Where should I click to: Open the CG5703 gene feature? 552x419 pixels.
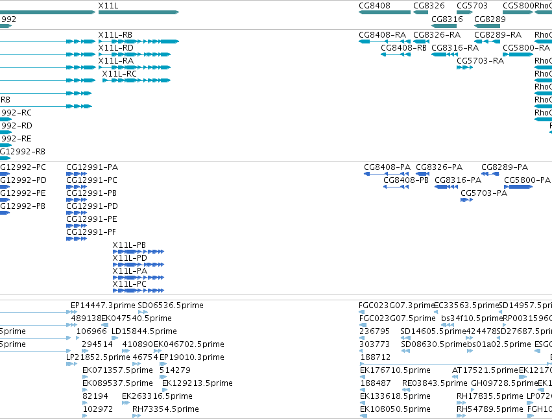(464, 12)
